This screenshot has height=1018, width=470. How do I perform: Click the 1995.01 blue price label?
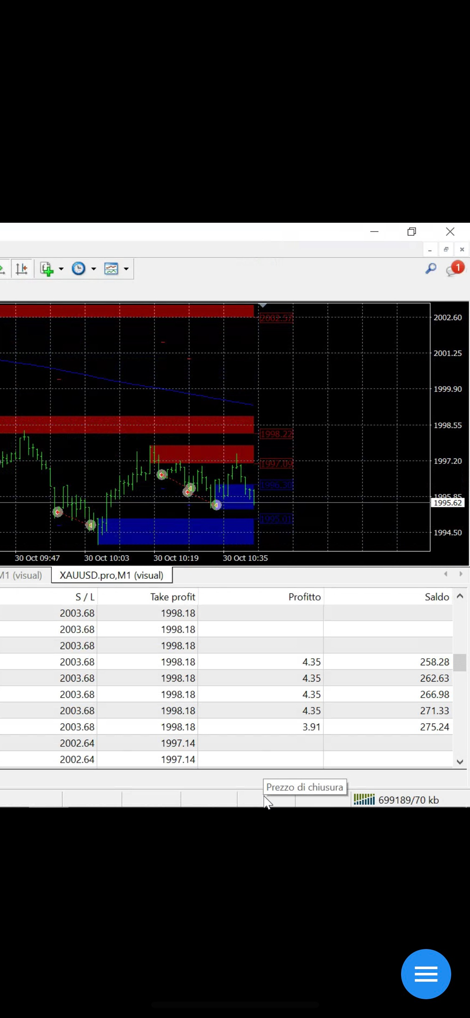tap(276, 519)
